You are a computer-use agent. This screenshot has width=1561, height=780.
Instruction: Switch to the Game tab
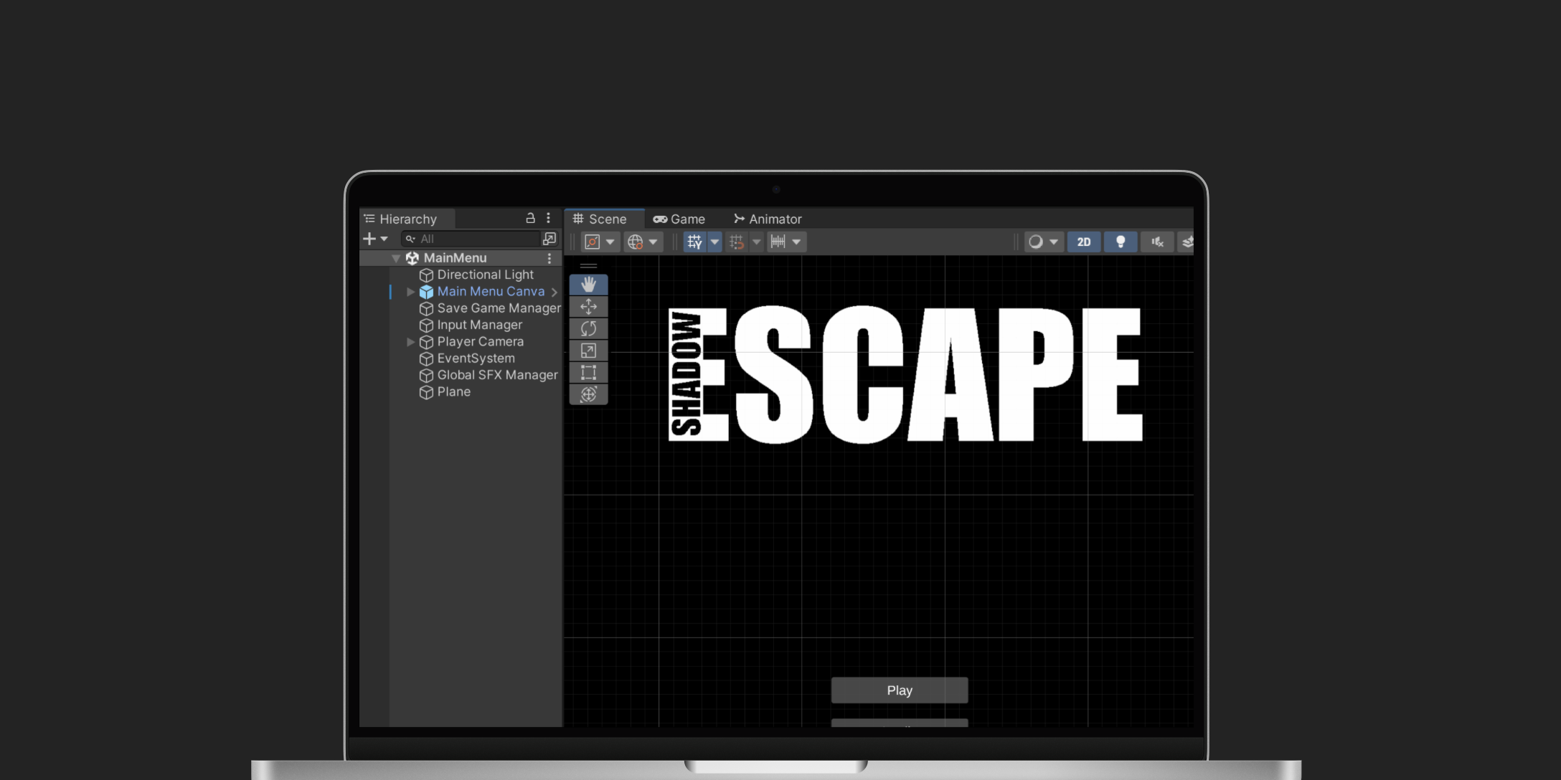[x=679, y=219]
